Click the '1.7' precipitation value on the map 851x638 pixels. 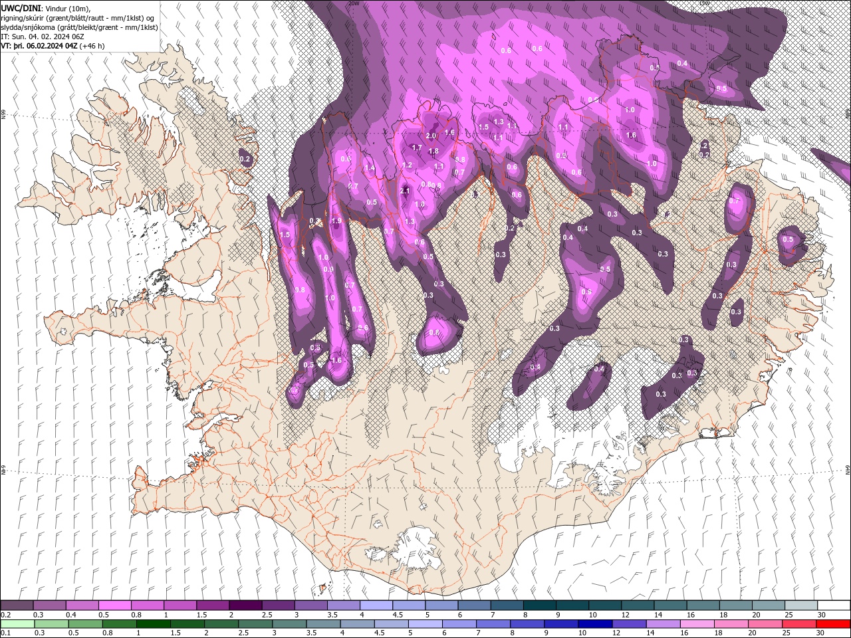(417, 148)
